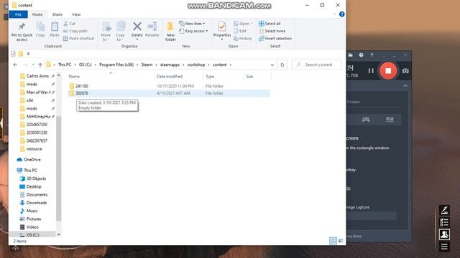Click History in the Open group

(243, 38)
